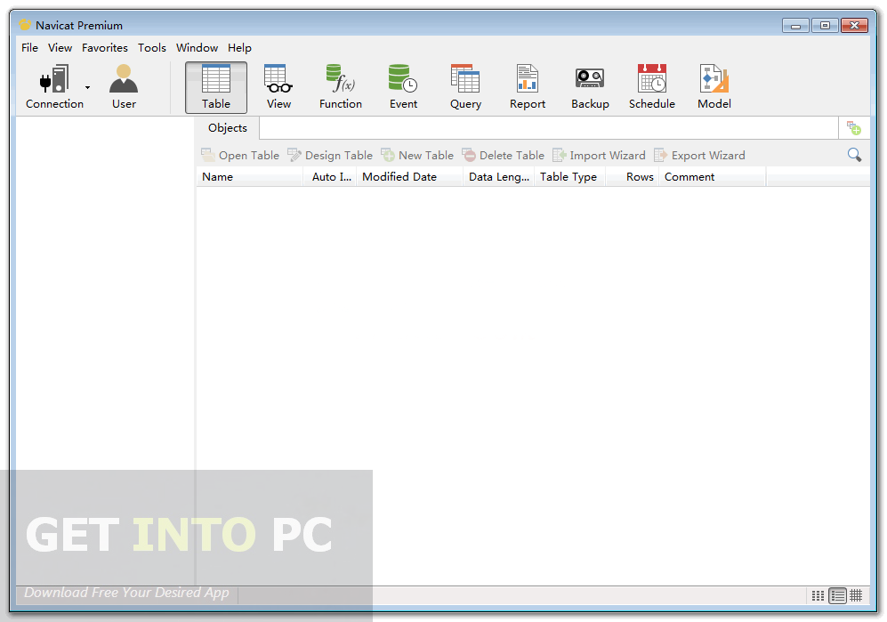Launch the Export Wizard
Viewport: 887px width, 622px height.
(700, 155)
